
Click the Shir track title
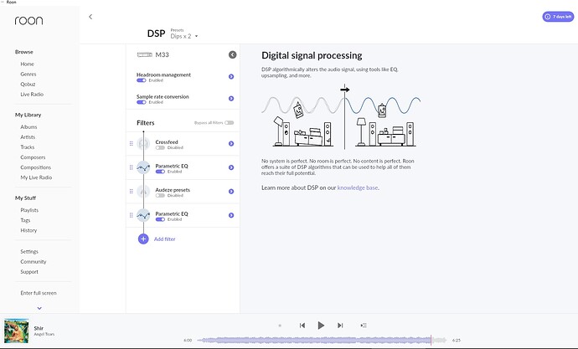[x=39, y=328]
